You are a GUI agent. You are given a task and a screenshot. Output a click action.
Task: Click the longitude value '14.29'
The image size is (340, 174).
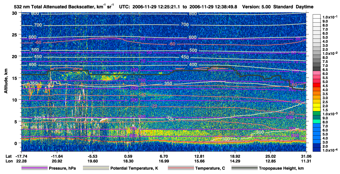pos(235,161)
